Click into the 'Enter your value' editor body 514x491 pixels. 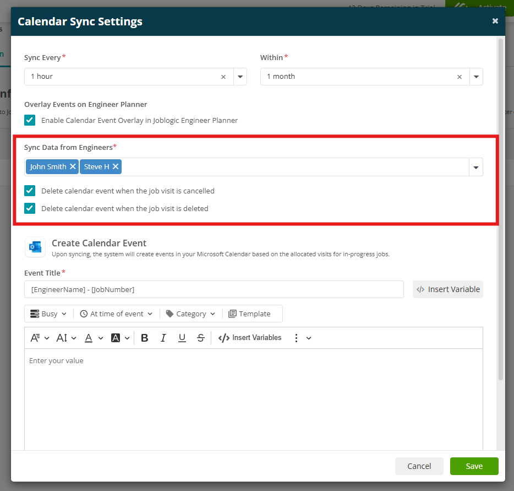253,399
